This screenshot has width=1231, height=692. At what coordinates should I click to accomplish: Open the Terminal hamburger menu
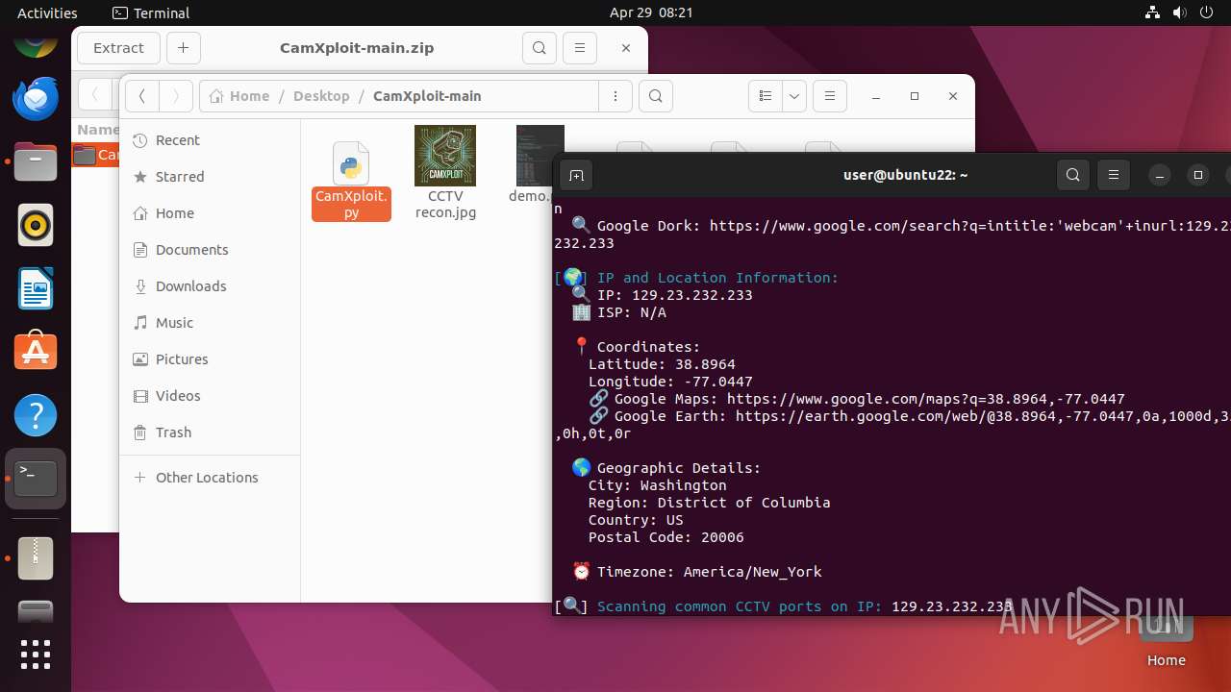(x=1114, y=175)
